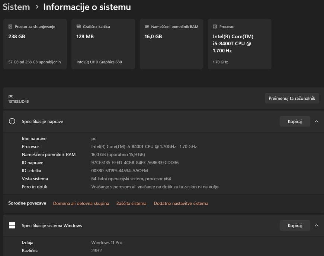Click the processor icon beside Procesor label
This screenshot has width=324, height=256.
(x=215, y=27)
